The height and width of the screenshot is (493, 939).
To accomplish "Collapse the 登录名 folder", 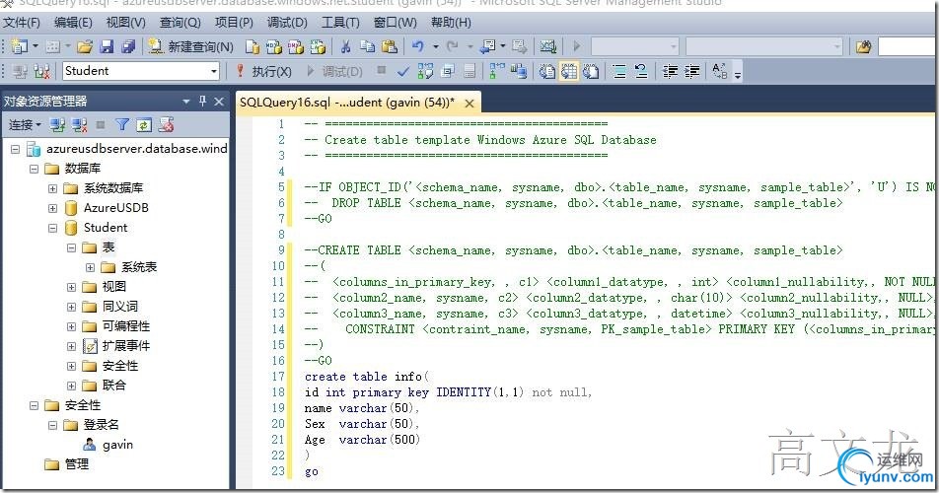I will (x=52, y=425).
